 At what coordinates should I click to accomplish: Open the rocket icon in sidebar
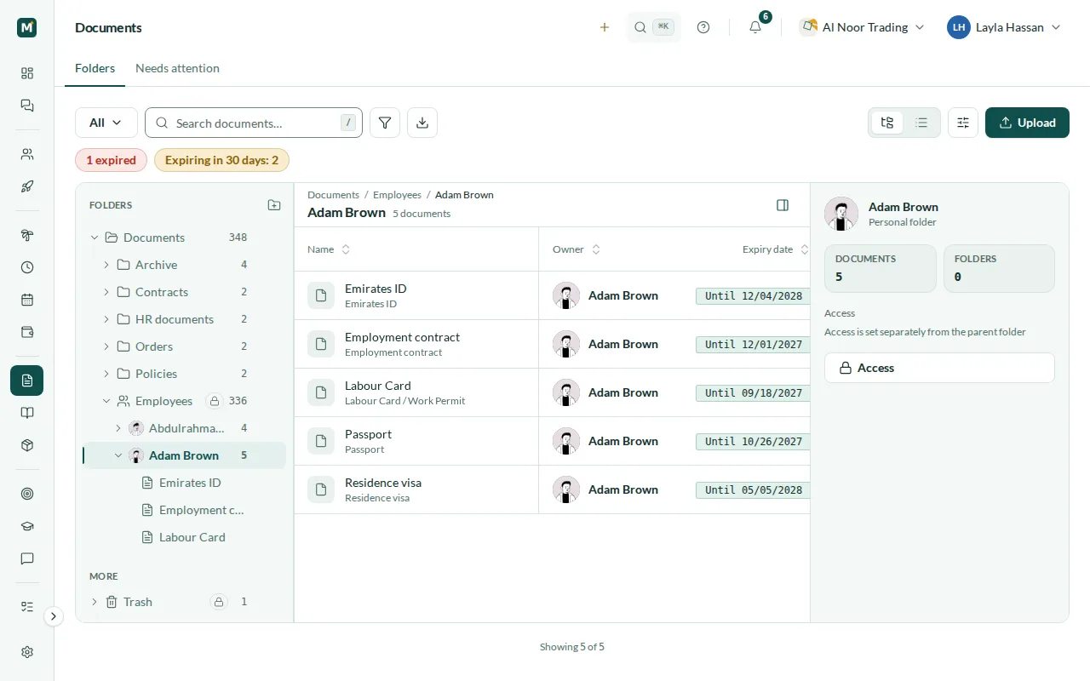pos(27,186)
